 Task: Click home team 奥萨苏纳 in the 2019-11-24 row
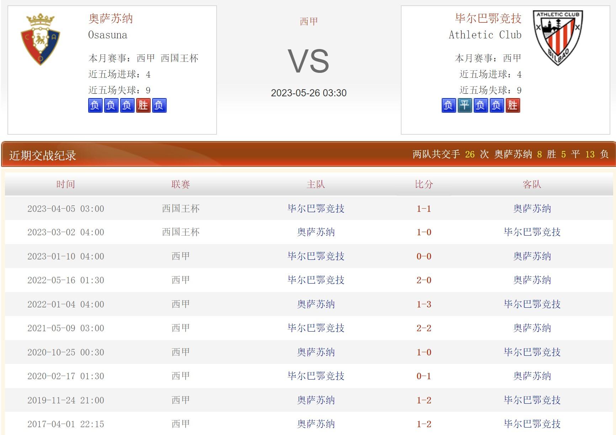pyautogui.click(x=316, y=401)
